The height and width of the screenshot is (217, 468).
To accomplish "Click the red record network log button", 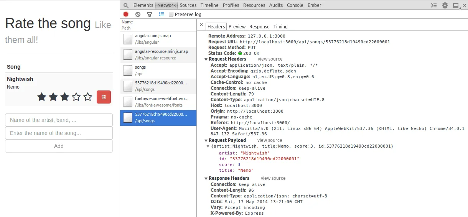I will coord(126,15).
